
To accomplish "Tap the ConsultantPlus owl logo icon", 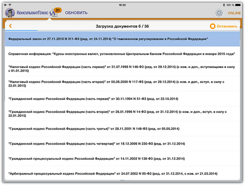I will (x=10, y=13).
